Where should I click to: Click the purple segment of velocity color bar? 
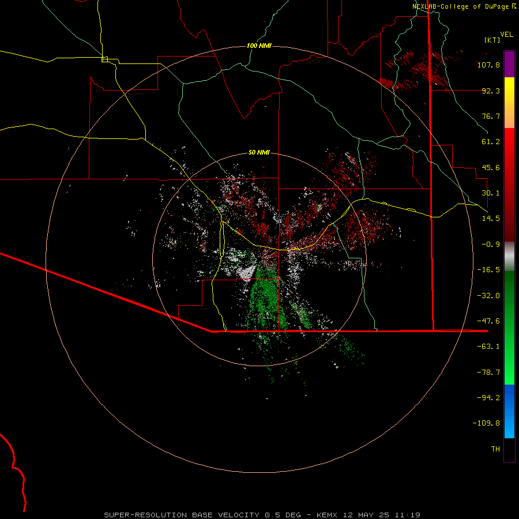click(509, 64)
